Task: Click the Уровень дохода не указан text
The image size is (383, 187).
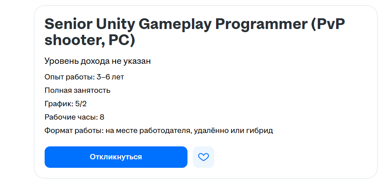Action: tap(98, 61)
